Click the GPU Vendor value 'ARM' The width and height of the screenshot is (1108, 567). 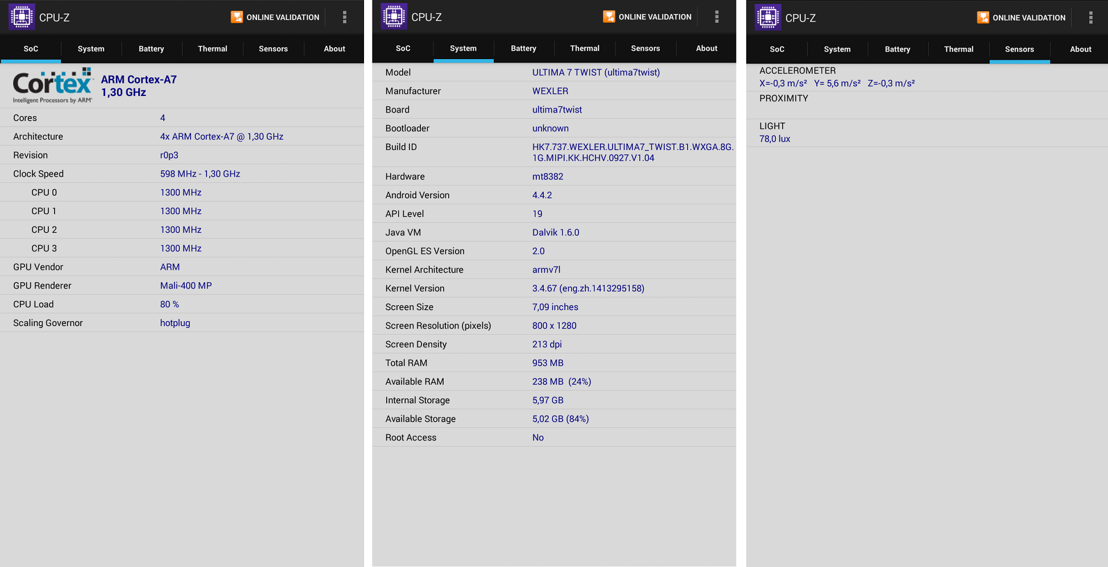(170, 267)
